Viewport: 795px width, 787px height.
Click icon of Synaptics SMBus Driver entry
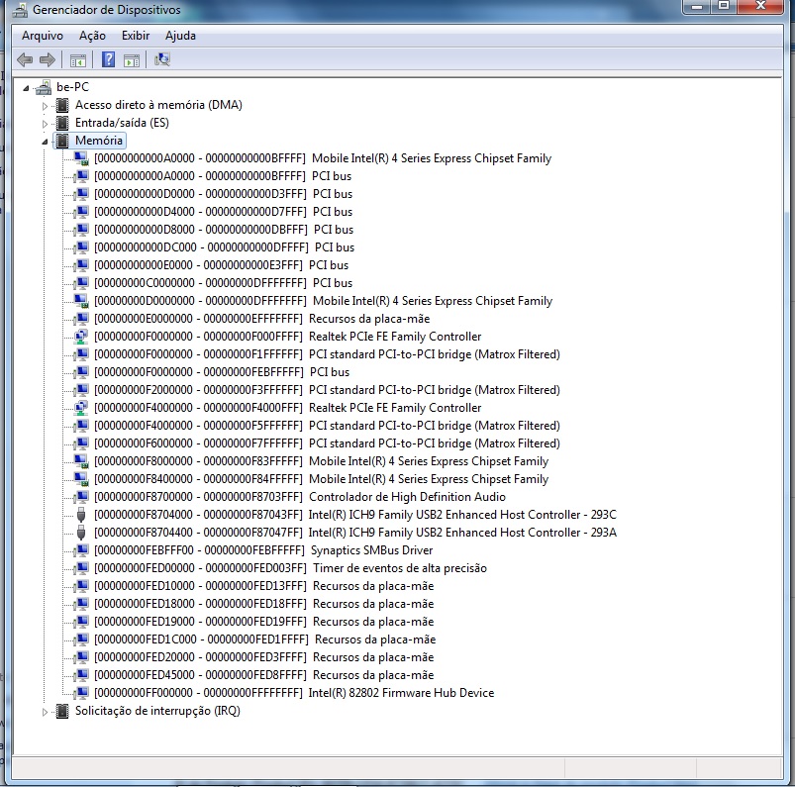81,550
